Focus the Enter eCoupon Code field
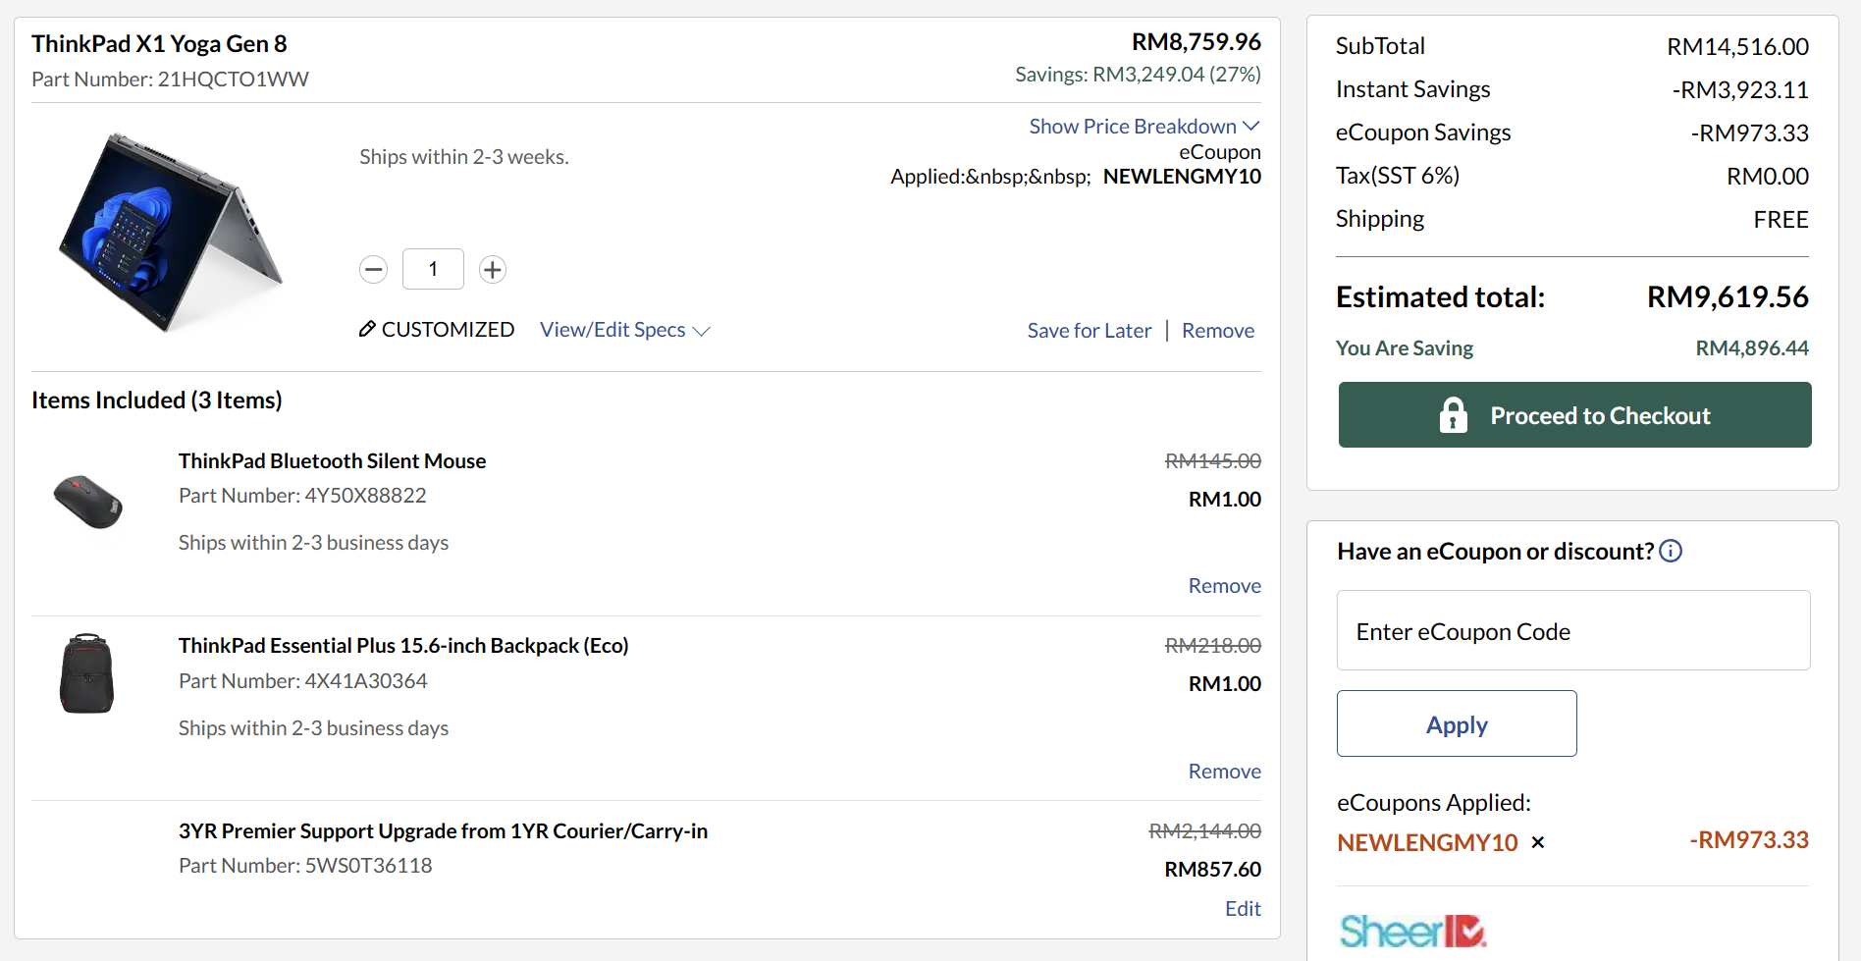This screenshot has width=1861, height=961. [x=1573, y=630]
